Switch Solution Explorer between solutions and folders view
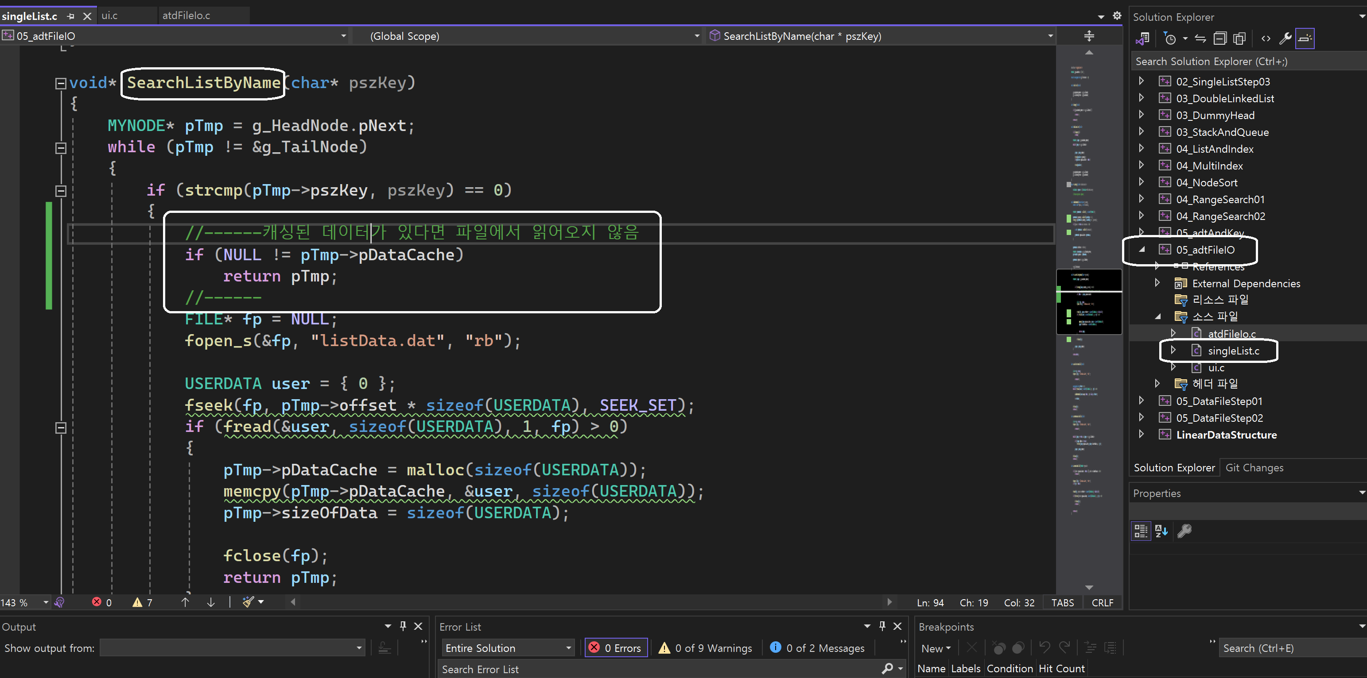1367x678 pixels. 1142,39
